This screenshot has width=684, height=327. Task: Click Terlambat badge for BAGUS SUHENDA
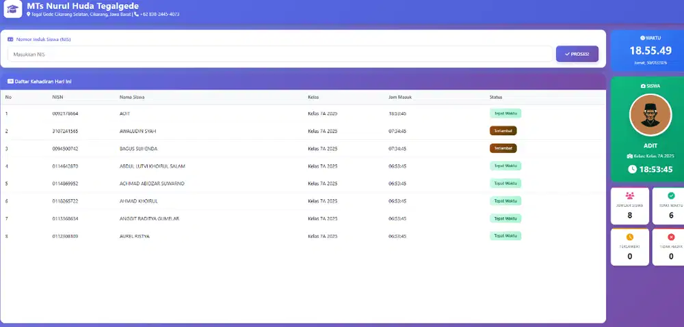pyautogui.click(x=503, y=148)
